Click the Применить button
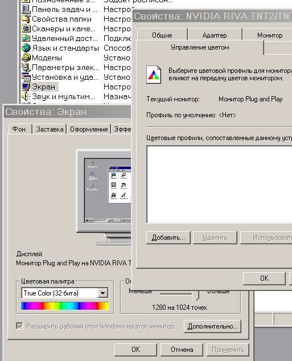 (228, 350)
